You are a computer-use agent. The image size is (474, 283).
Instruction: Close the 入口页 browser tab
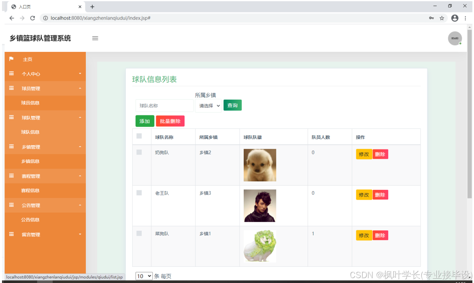coord(80,6)
